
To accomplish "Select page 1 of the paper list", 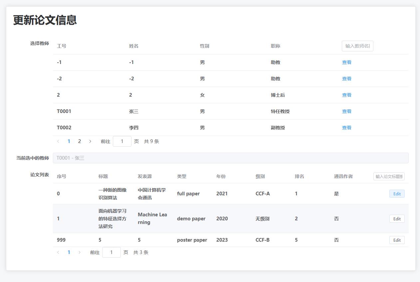I will (x=69, y=252).
